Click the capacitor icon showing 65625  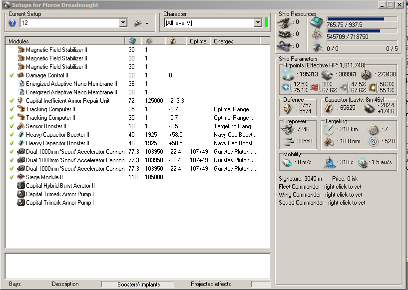(329, 108)
